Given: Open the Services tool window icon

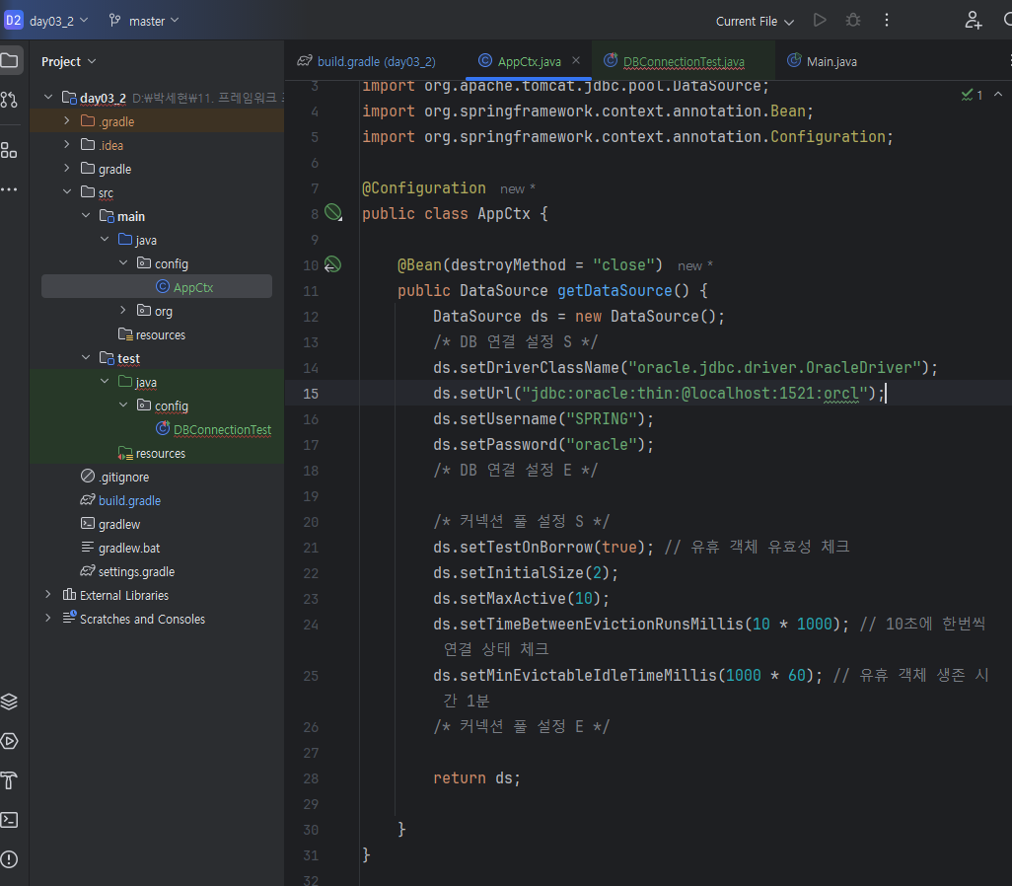Looking at the screenshot, I should click(x=9, y=741).
